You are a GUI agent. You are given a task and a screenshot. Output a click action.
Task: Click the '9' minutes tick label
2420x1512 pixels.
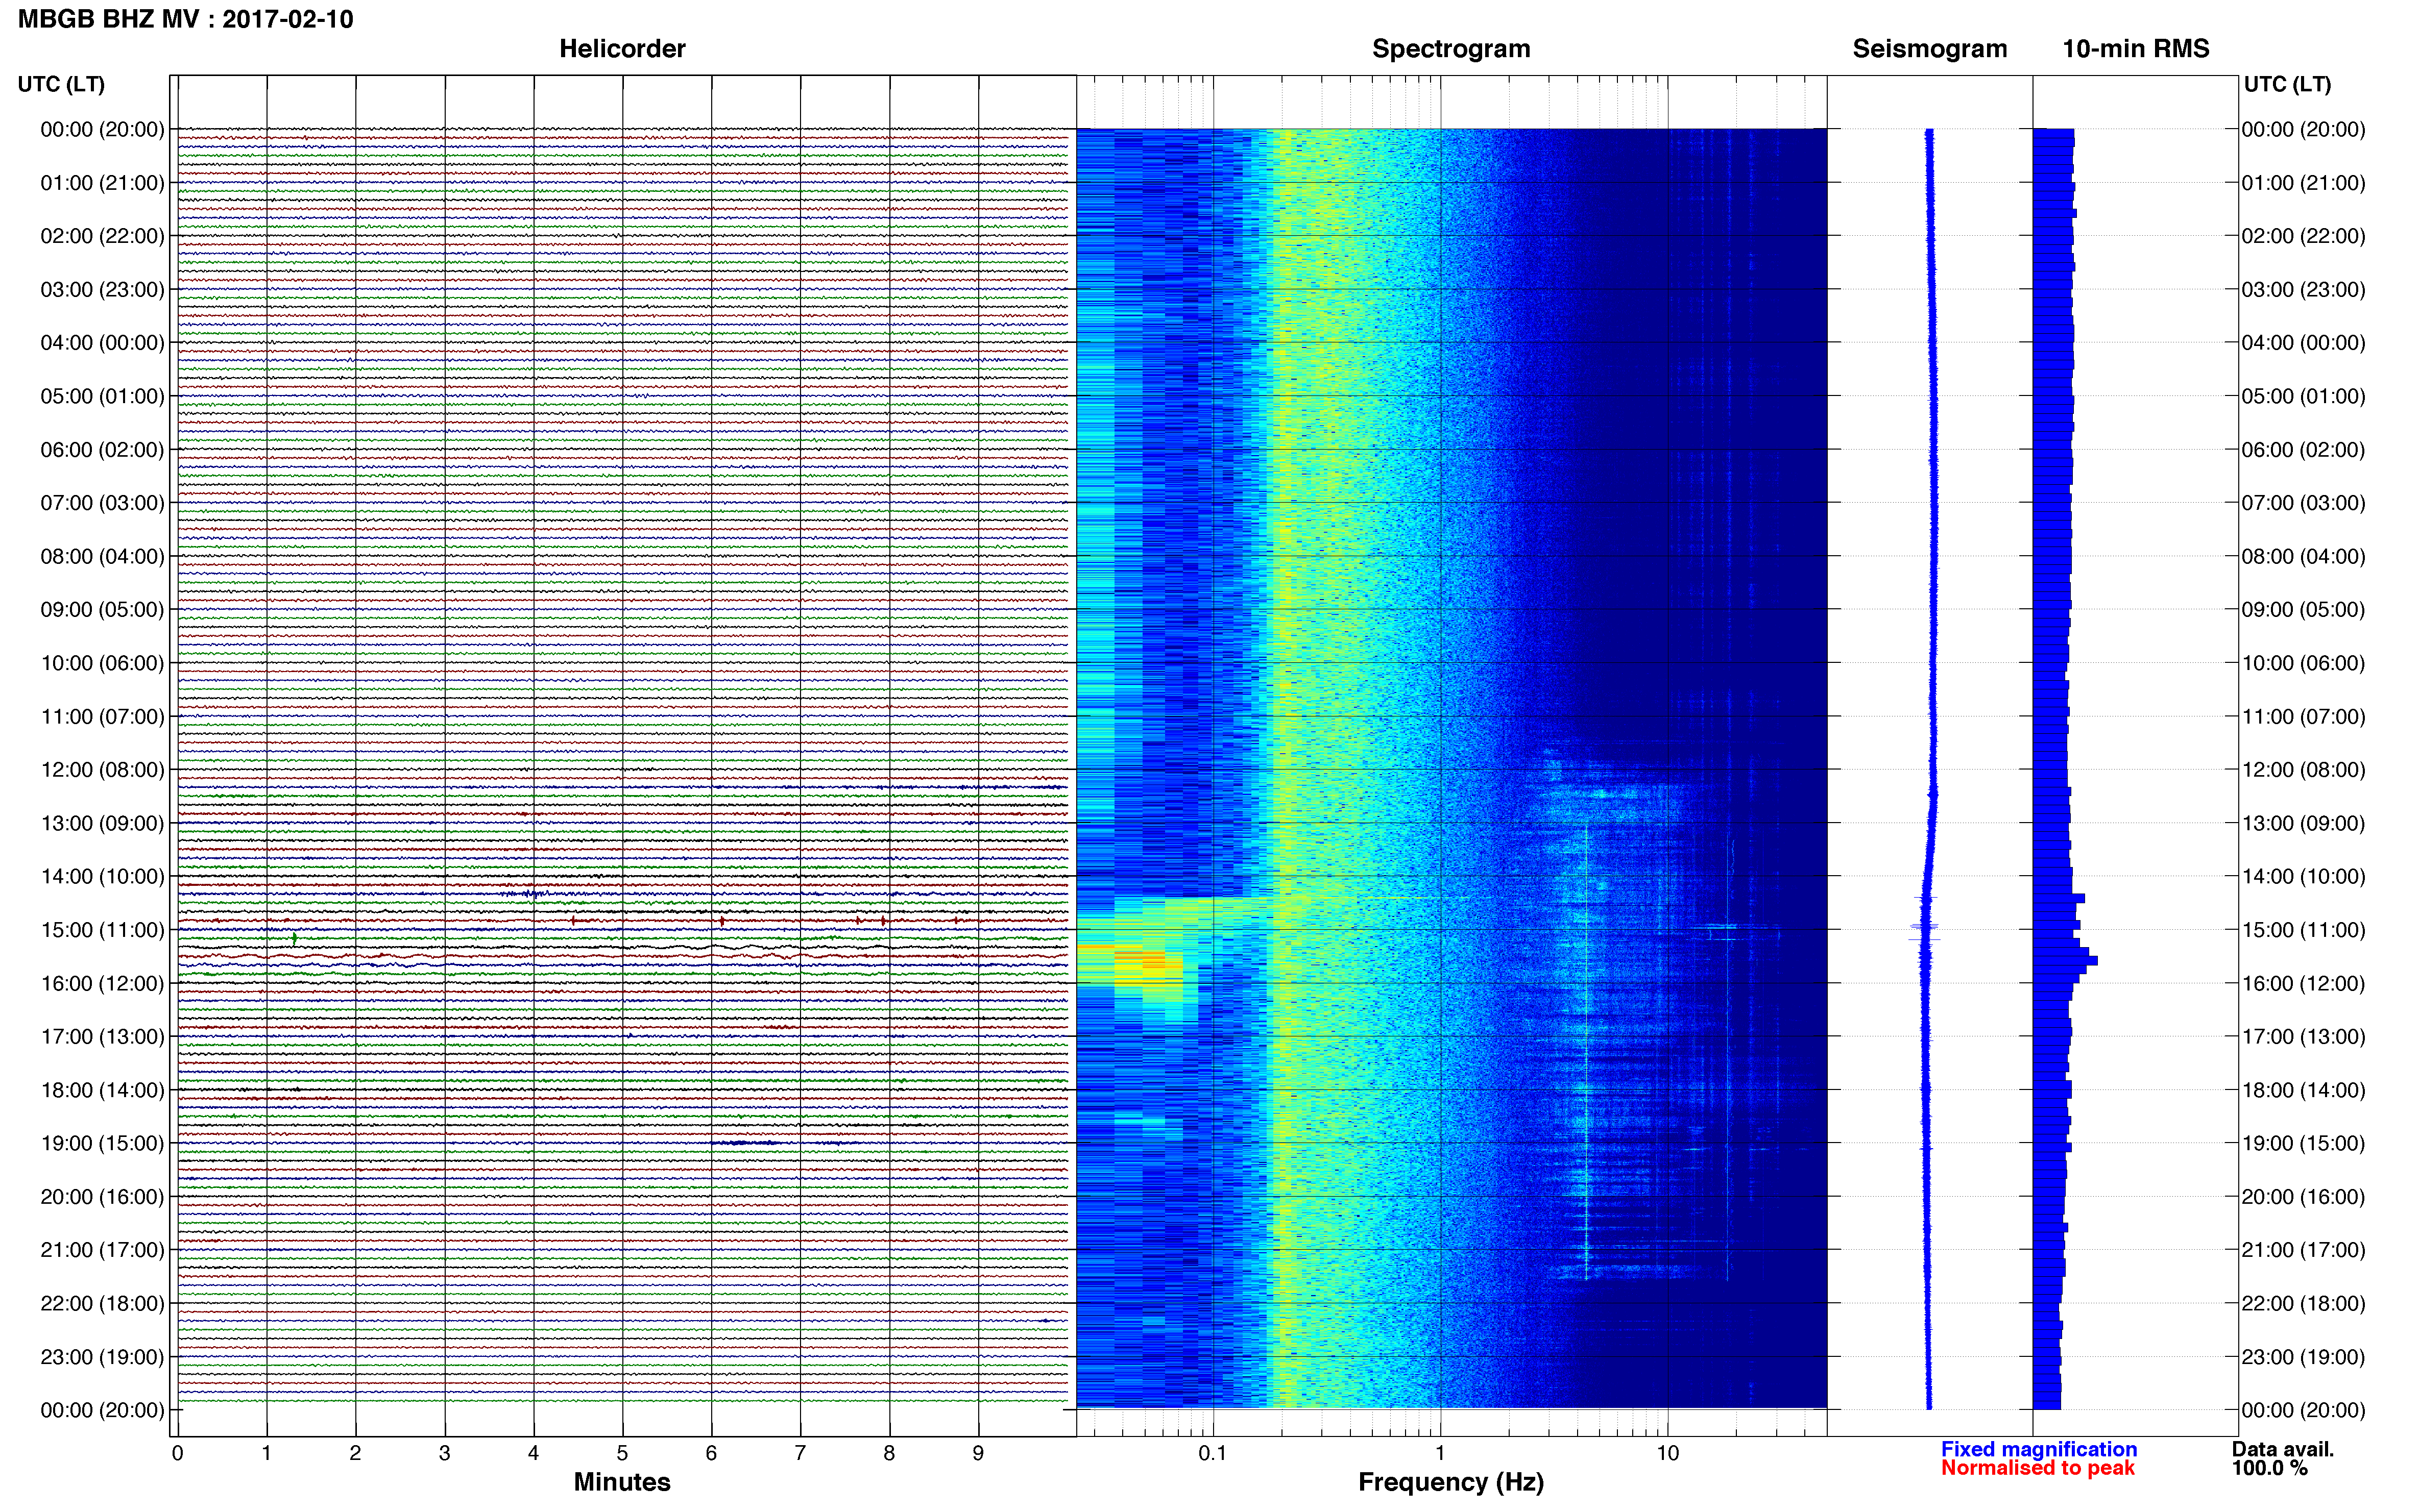coord(978,1453)
